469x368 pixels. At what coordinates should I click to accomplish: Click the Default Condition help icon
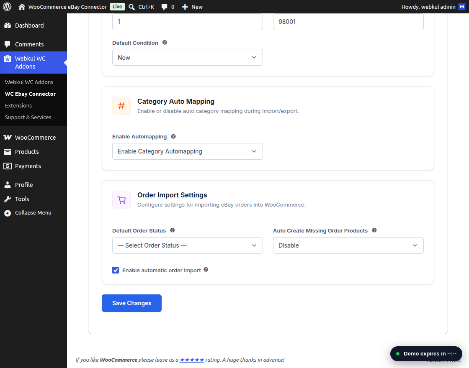coord(165,43)
